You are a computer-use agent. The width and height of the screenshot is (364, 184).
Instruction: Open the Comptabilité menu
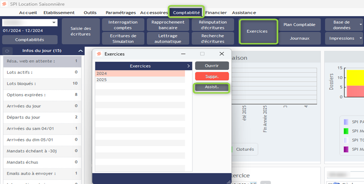point(186,13)
